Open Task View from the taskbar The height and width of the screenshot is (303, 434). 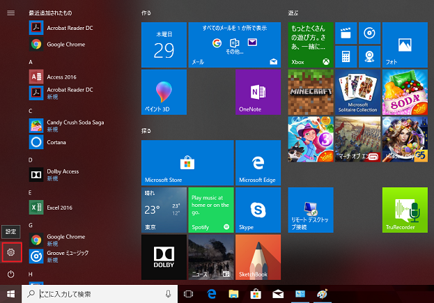coord(189,294)
